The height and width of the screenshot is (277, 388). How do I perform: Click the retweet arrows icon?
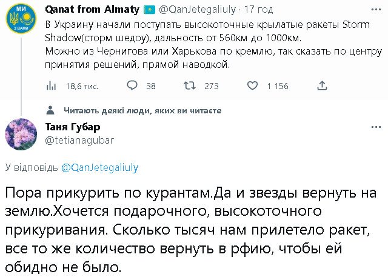click(189, 86)
